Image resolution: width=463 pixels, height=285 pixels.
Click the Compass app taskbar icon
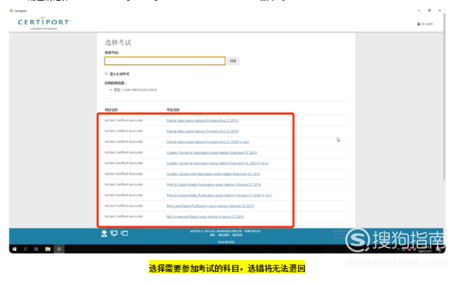point(59,250)
